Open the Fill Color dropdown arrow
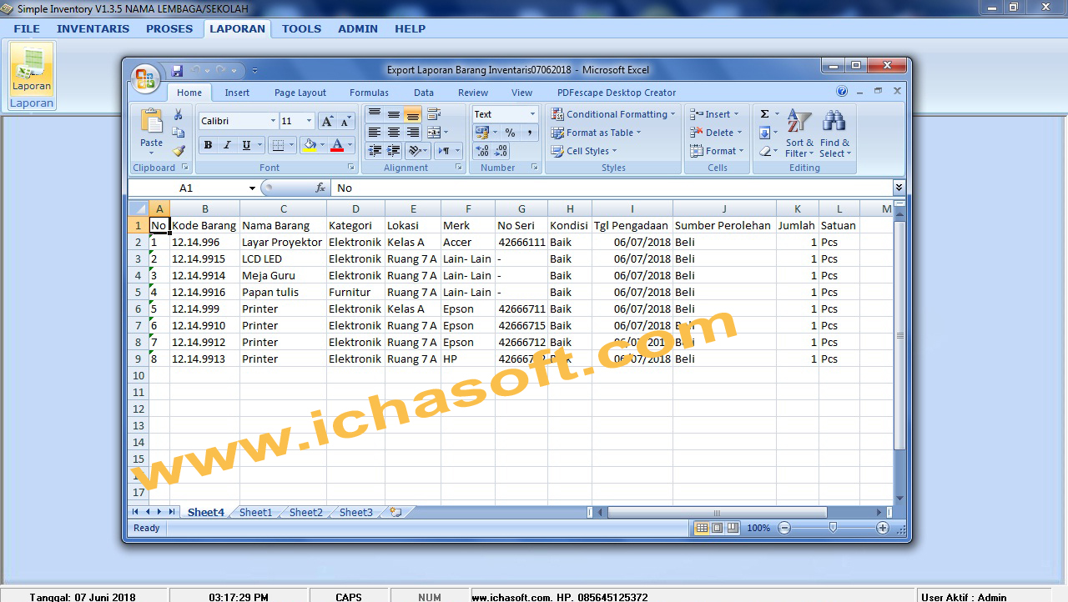1068x602 pixels. point(320,146)
